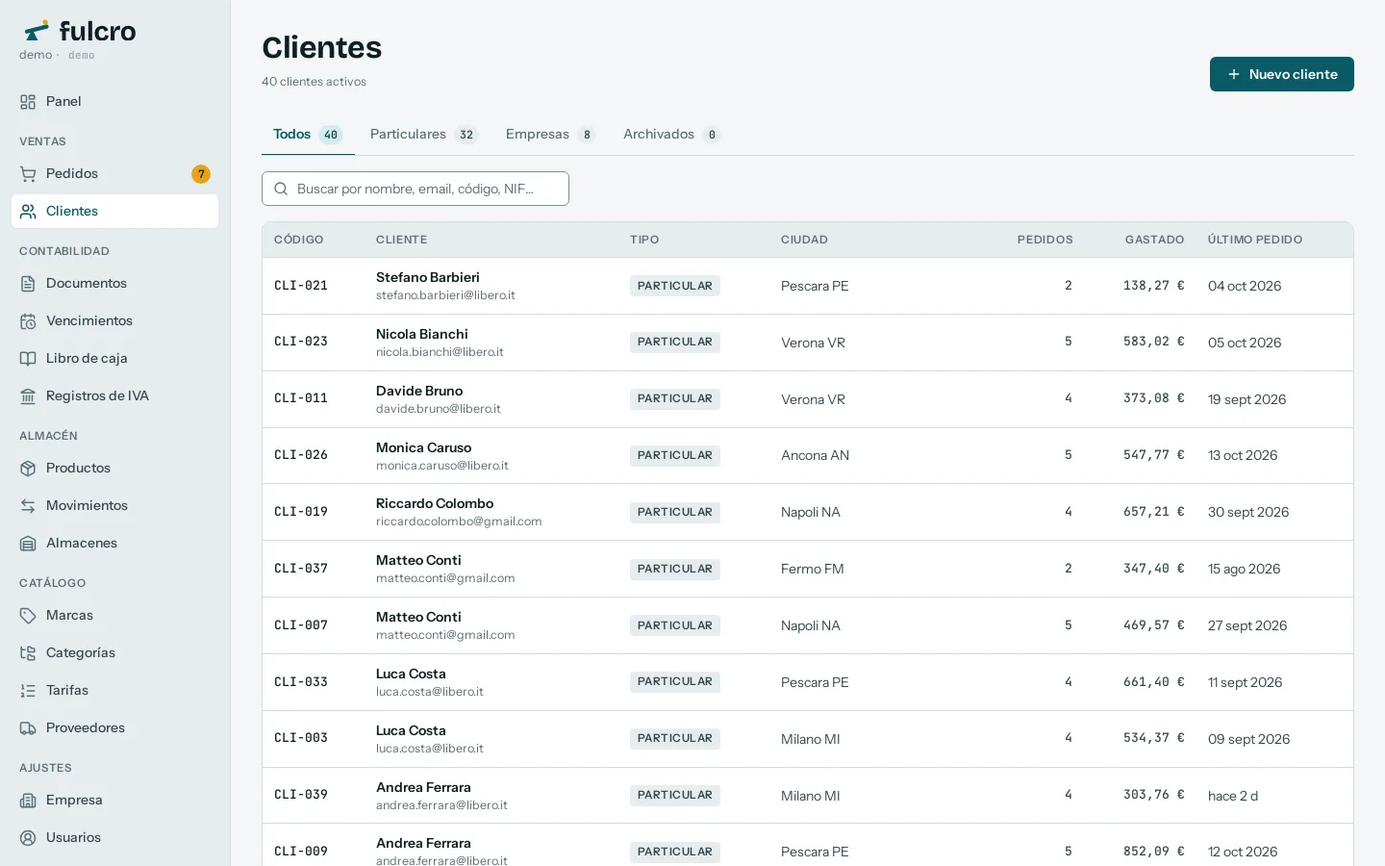Click the Ciudad column header
1385x866 pixels.
point(804,240)
